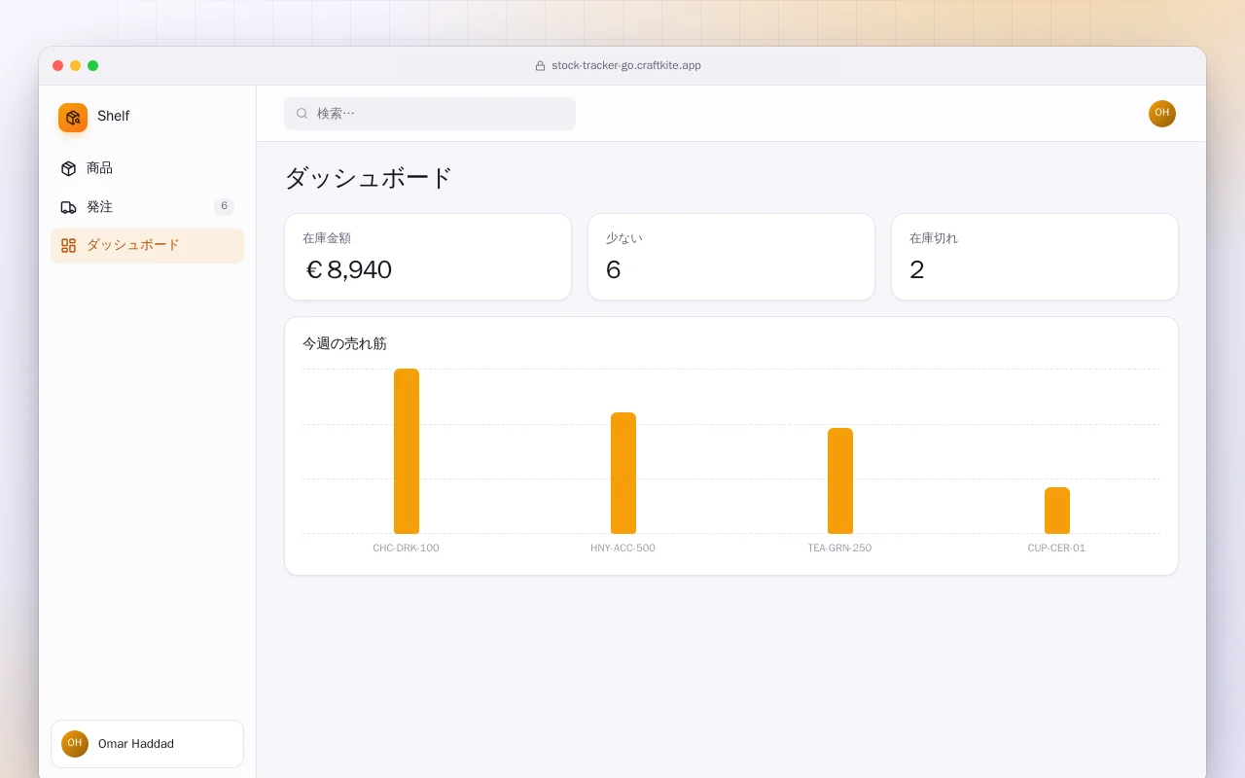Click the ダッシュボード page heading
Screen dimensions: 1245x778
369,178
